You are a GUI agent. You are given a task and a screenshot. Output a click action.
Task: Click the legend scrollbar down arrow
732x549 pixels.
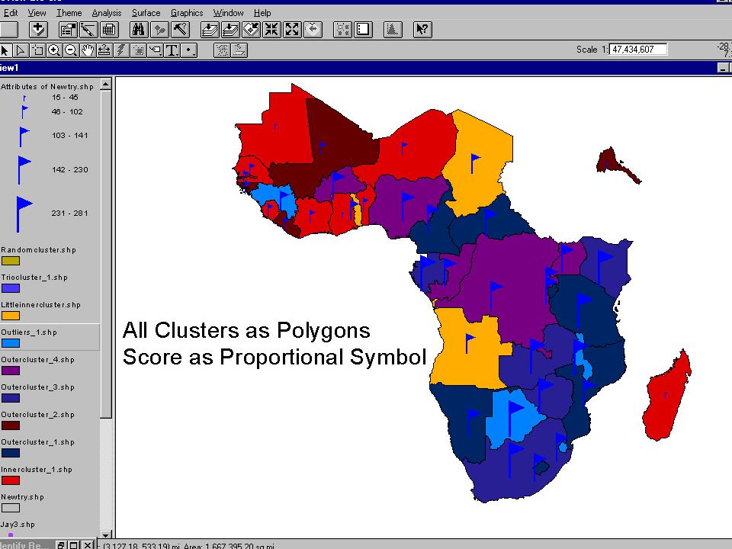pos(106,535)
